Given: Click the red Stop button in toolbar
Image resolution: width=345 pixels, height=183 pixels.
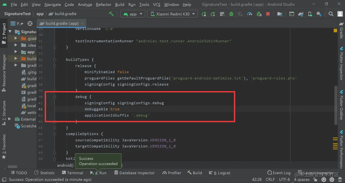Looking at the screenshot, I should click(x=268, y=14).
